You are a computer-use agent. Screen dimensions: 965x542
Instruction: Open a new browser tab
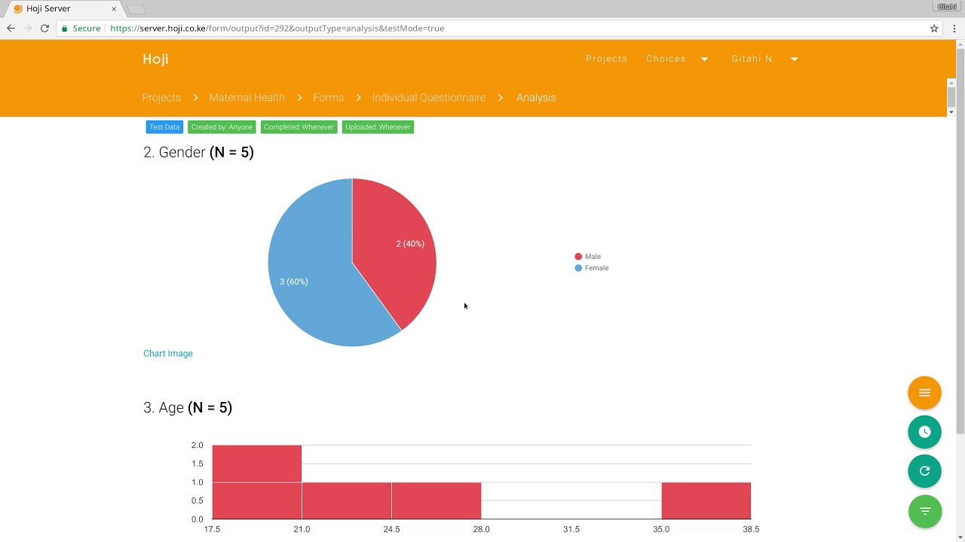click(136, 9)
